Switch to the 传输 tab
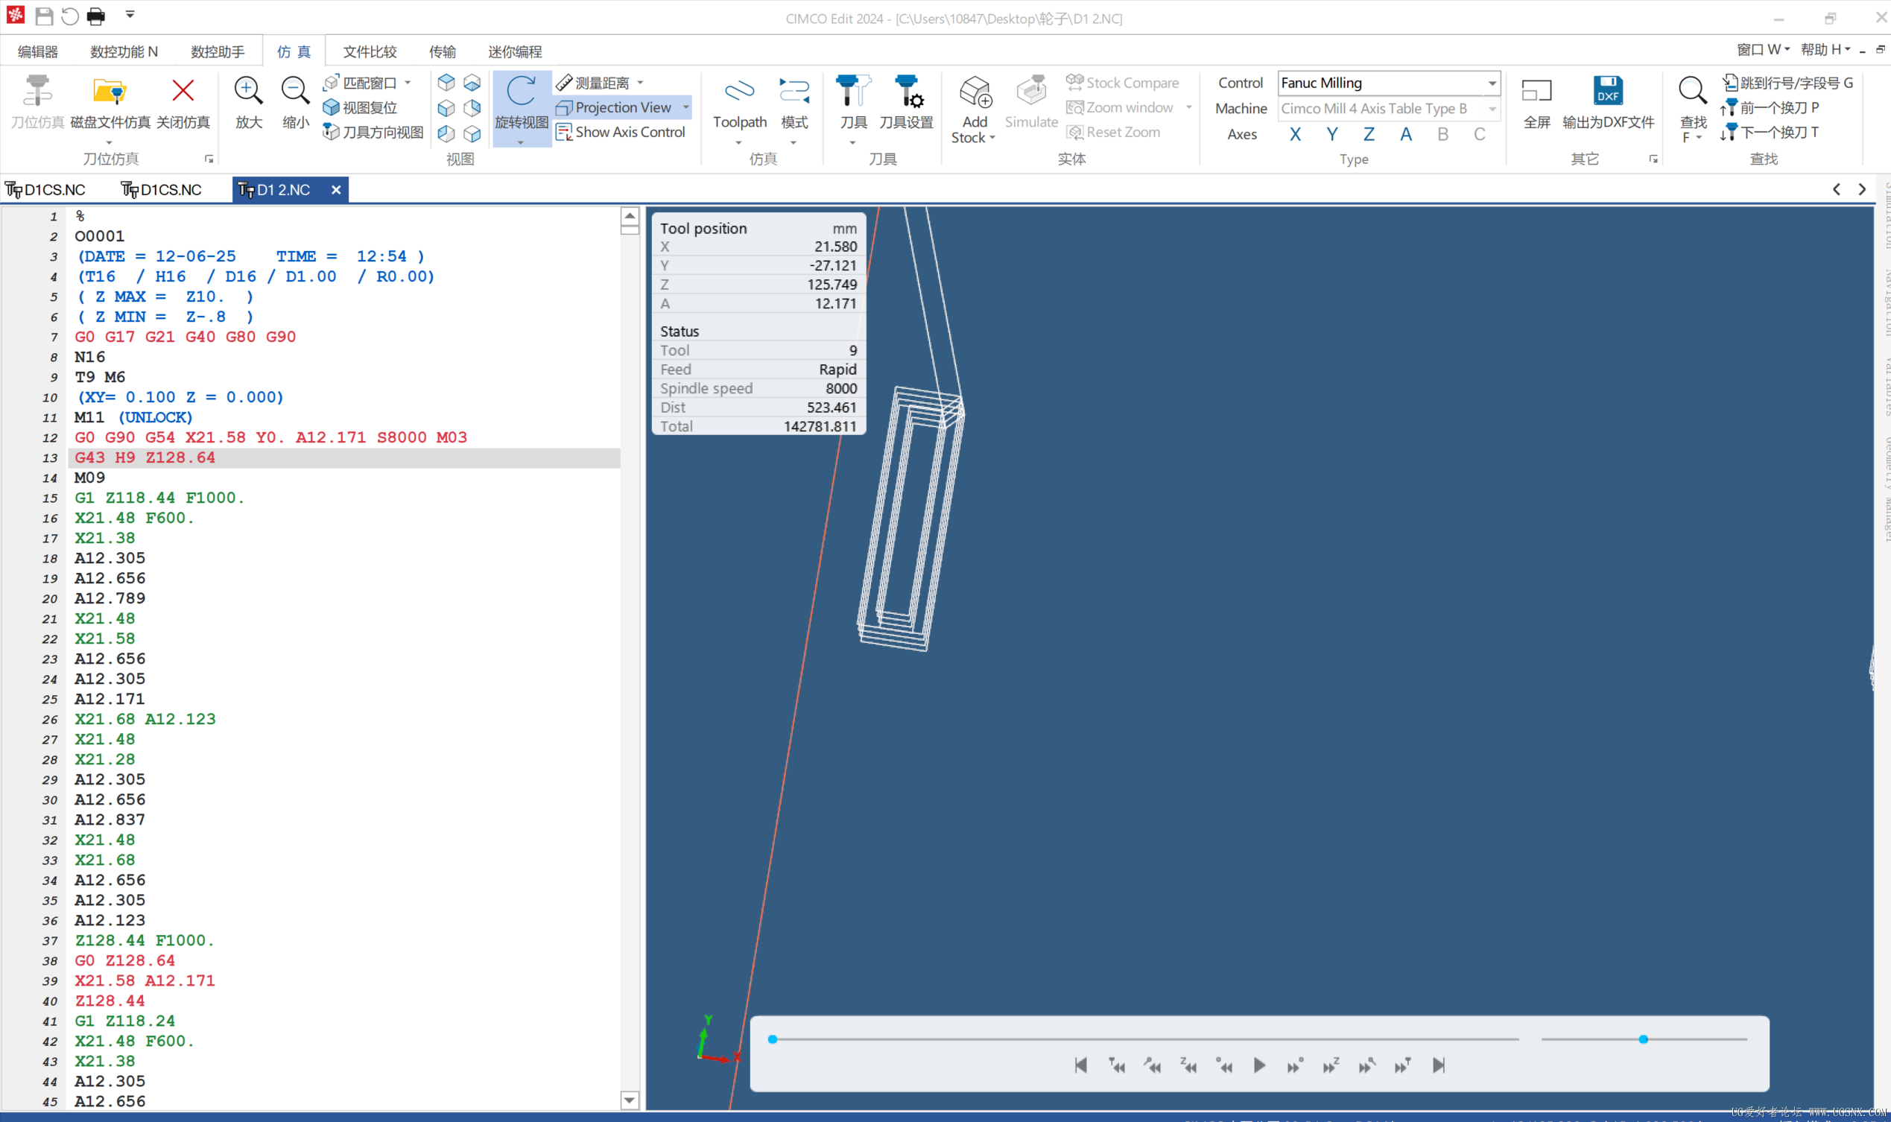The width and height of the screenshot is (1891, 1122). coord(443,51)
